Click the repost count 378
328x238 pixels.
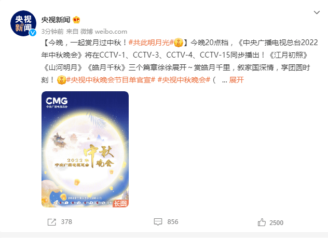[x=66, y=222]
